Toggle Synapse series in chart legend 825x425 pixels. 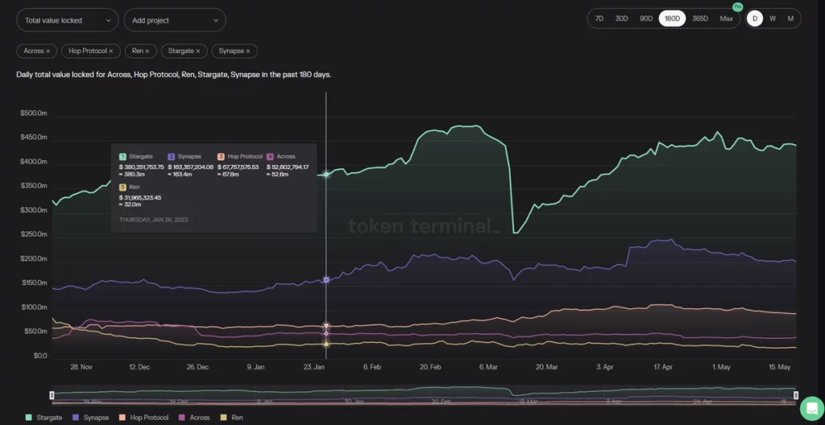tap(93, 418)
